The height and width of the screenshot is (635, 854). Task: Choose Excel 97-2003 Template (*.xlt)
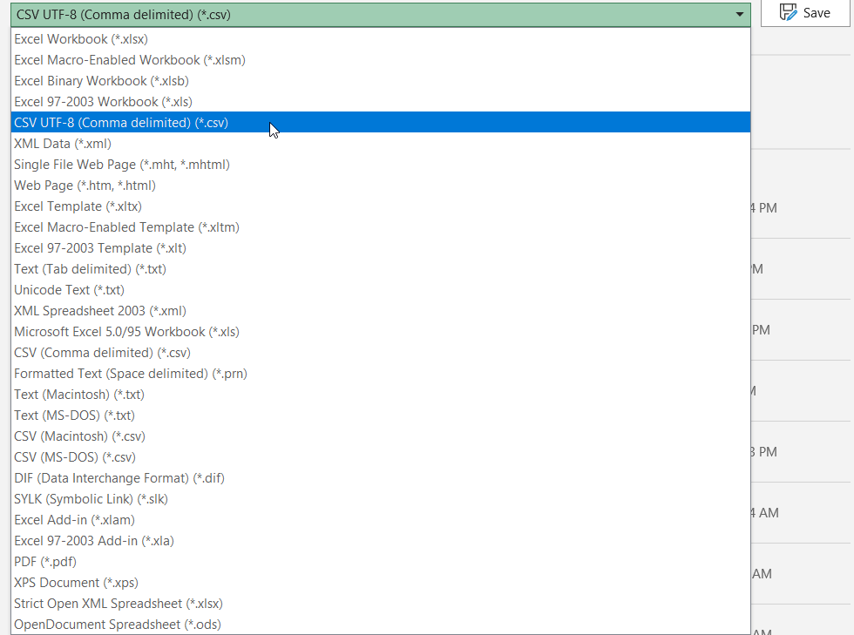[x=380, y=248]
